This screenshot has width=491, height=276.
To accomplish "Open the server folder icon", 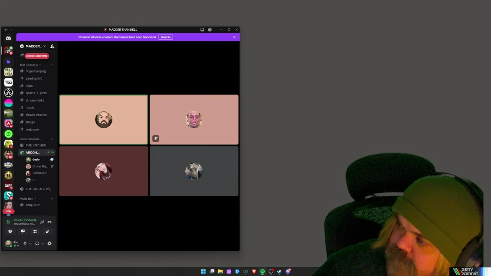I will [x=8, y=62].
